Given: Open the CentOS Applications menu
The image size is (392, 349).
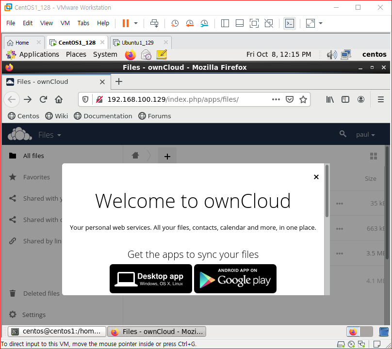Looking at the screenshot, I should point(39,54).
